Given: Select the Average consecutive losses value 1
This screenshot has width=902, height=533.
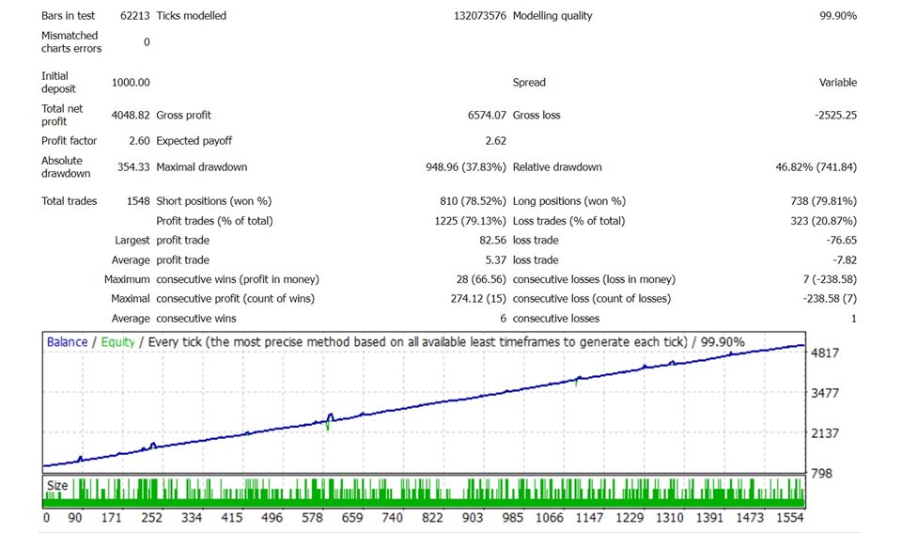Looking at the screenshot, I should click(854, 319).
